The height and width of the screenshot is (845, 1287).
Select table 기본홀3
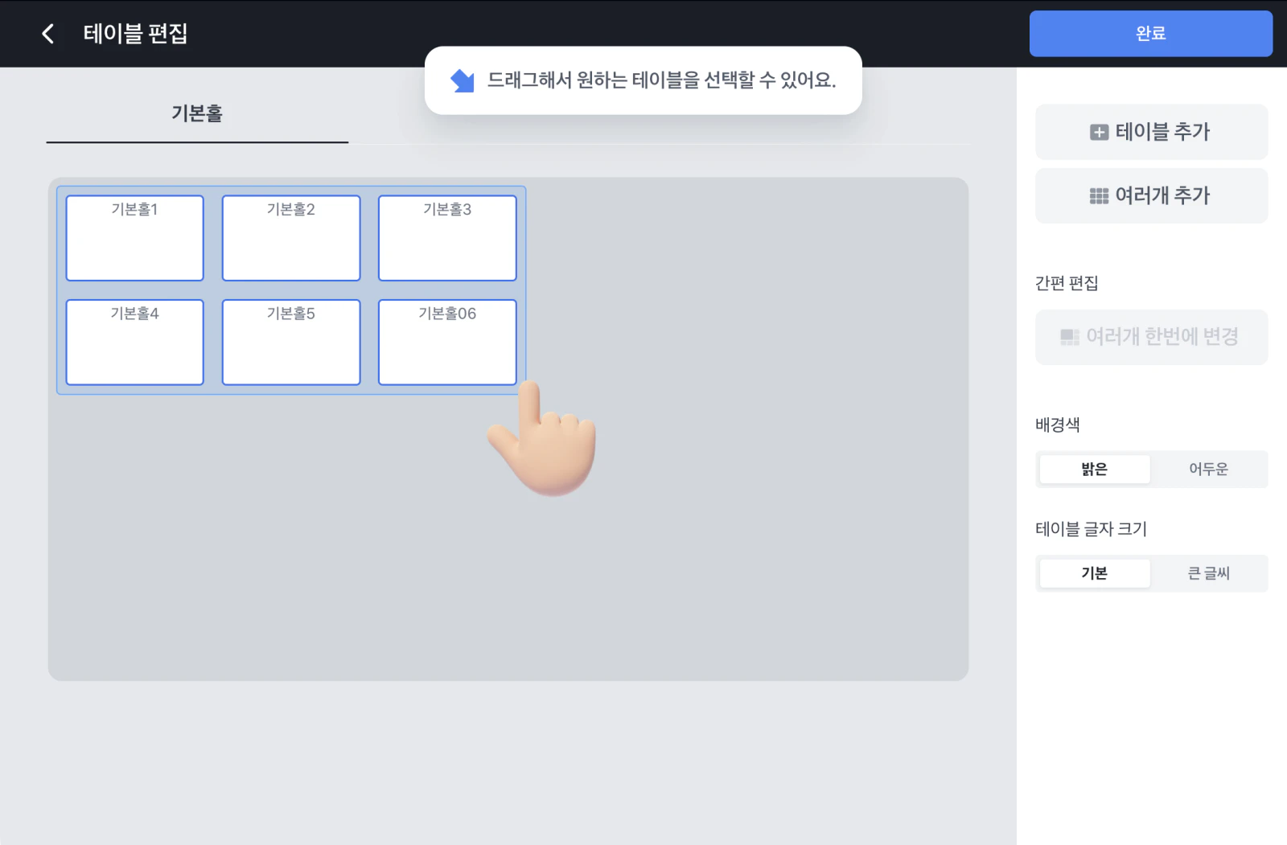pyautogui.click(x=447, y=238)
